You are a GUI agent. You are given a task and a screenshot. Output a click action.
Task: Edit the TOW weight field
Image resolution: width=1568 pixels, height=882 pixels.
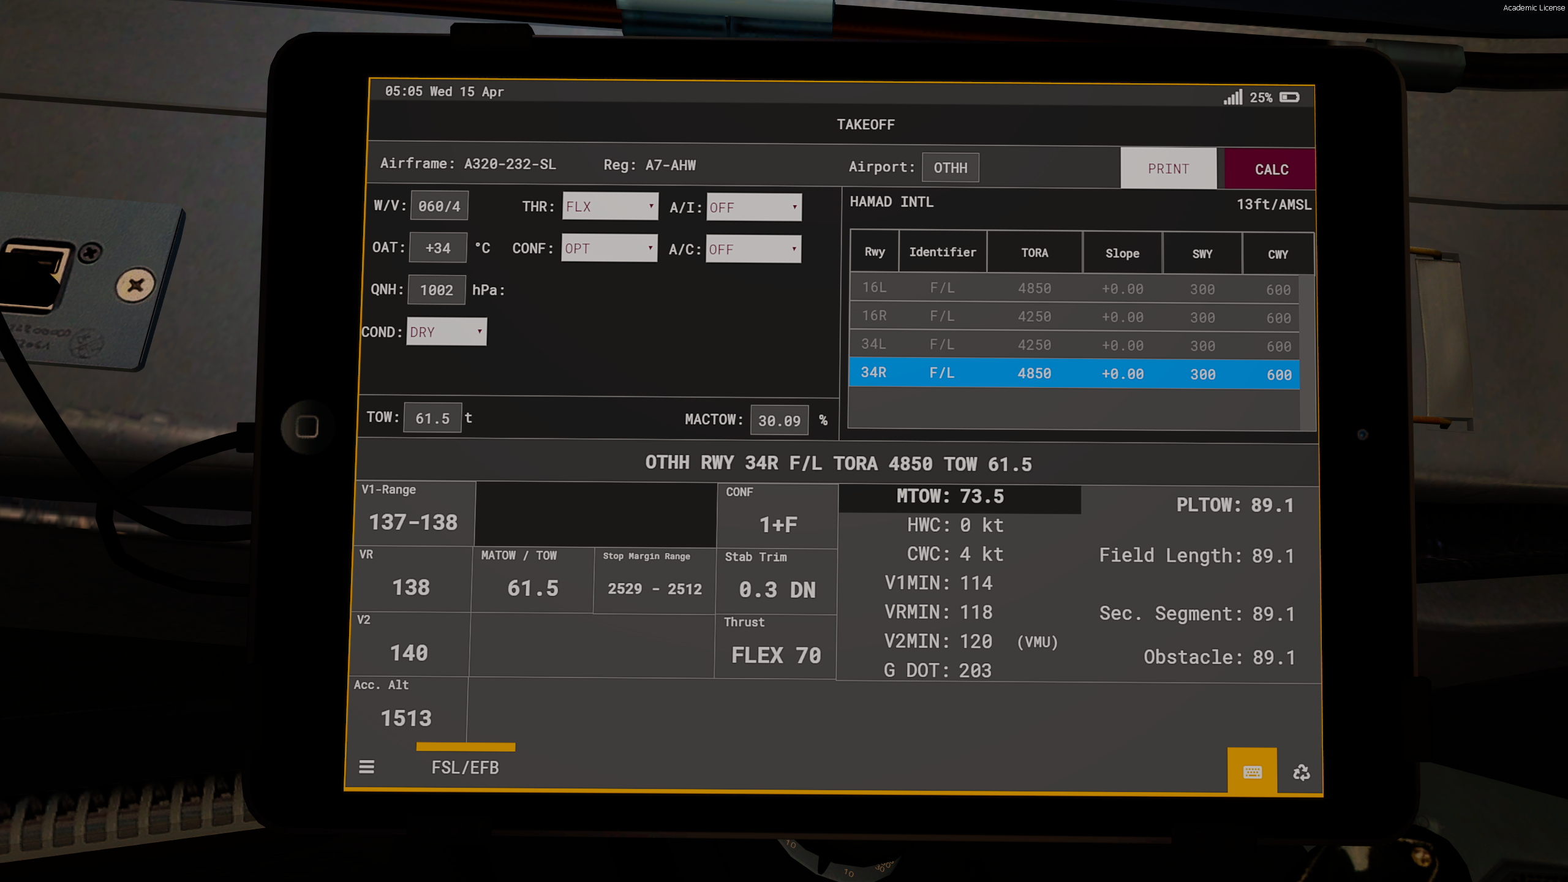coord(432,418)
